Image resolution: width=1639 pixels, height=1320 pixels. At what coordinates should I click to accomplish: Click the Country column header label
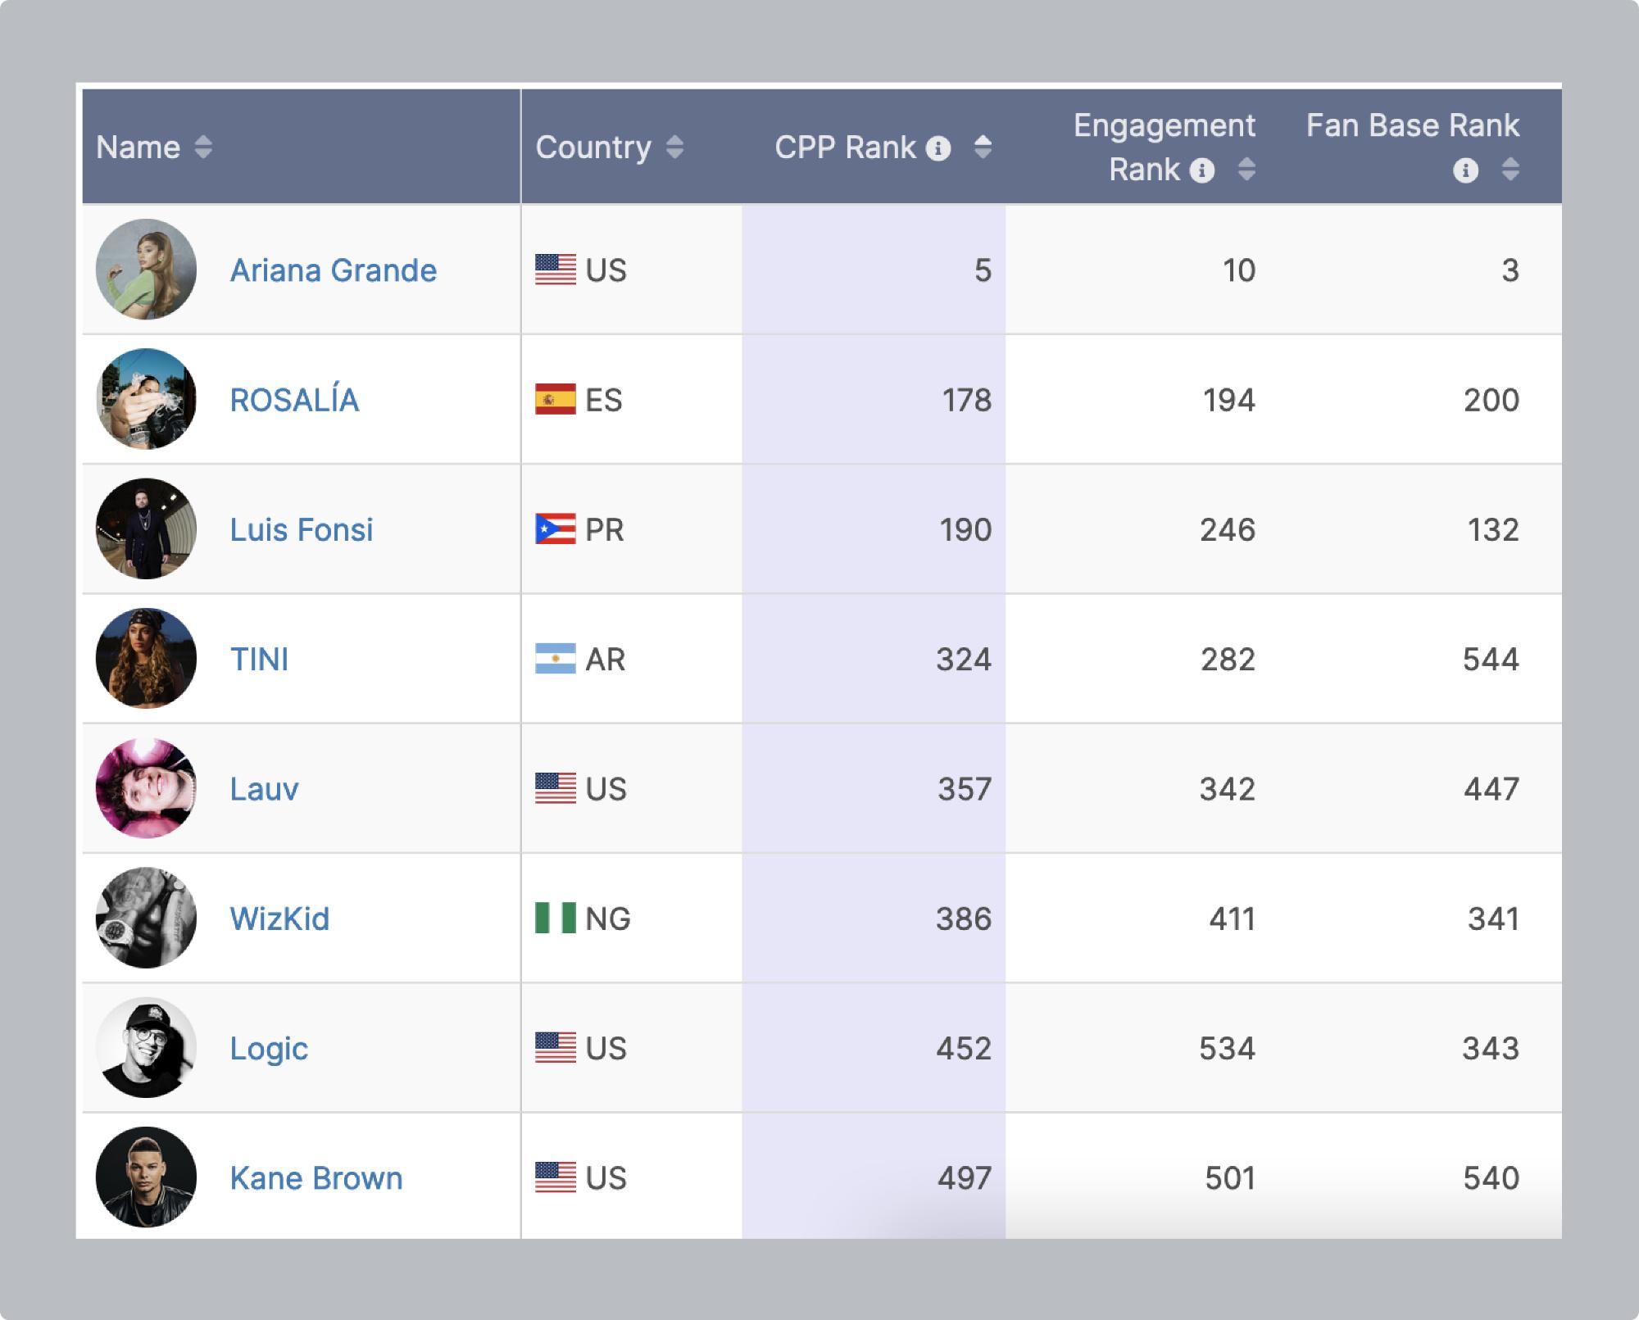(593, 148)
